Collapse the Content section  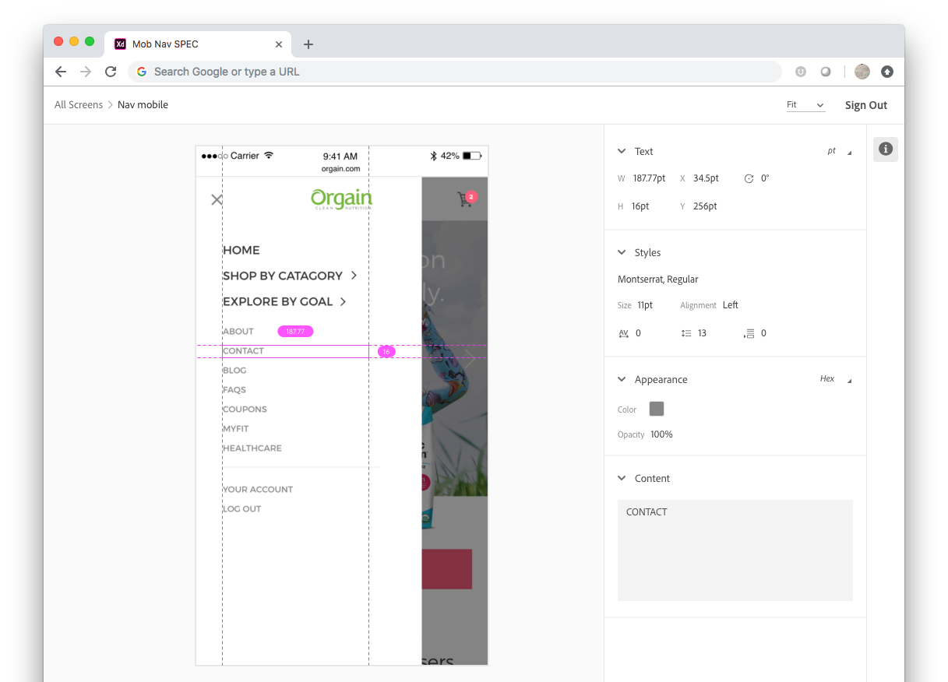tap(622, 479)
